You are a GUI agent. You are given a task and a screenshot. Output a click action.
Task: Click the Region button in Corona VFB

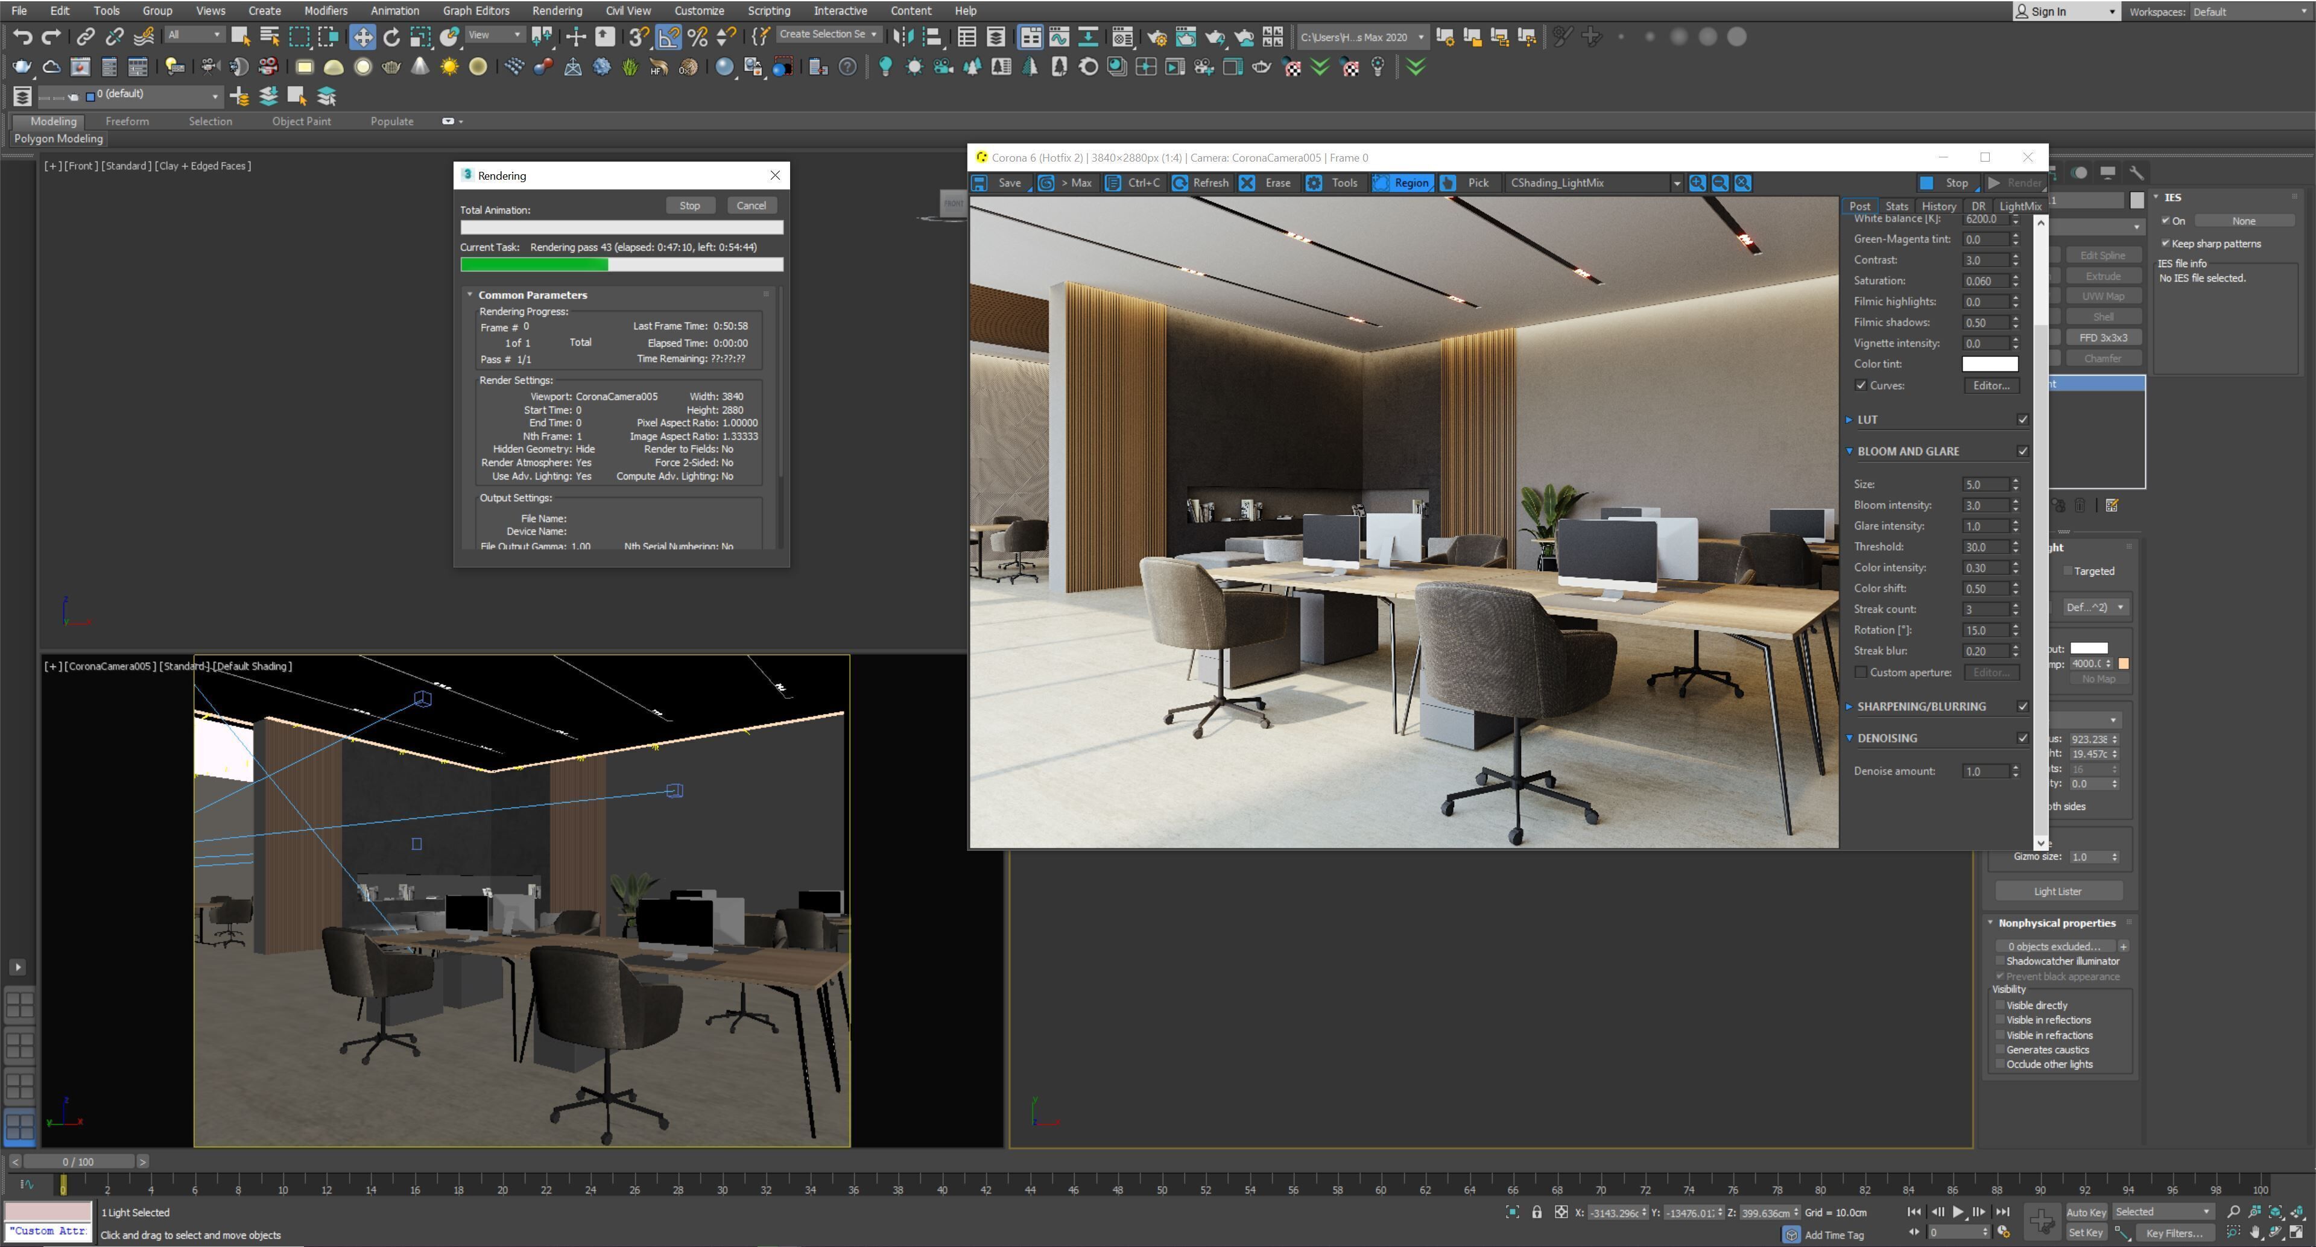pos(1402,183)
